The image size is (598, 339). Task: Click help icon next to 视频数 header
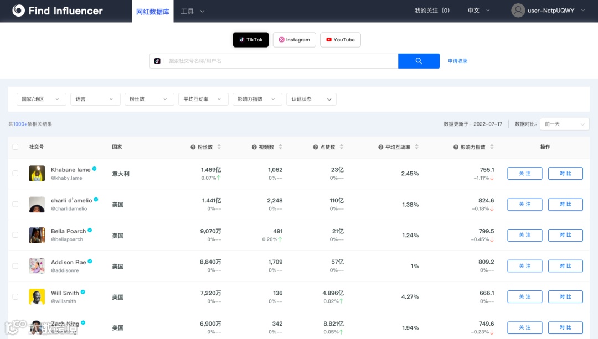point(254,148)
